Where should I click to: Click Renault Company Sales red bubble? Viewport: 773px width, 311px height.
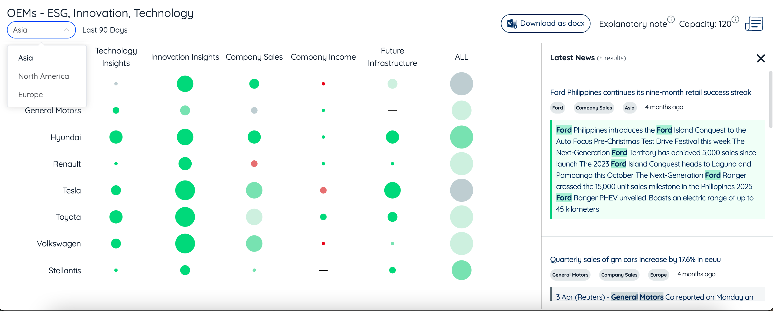coord(254,164)
